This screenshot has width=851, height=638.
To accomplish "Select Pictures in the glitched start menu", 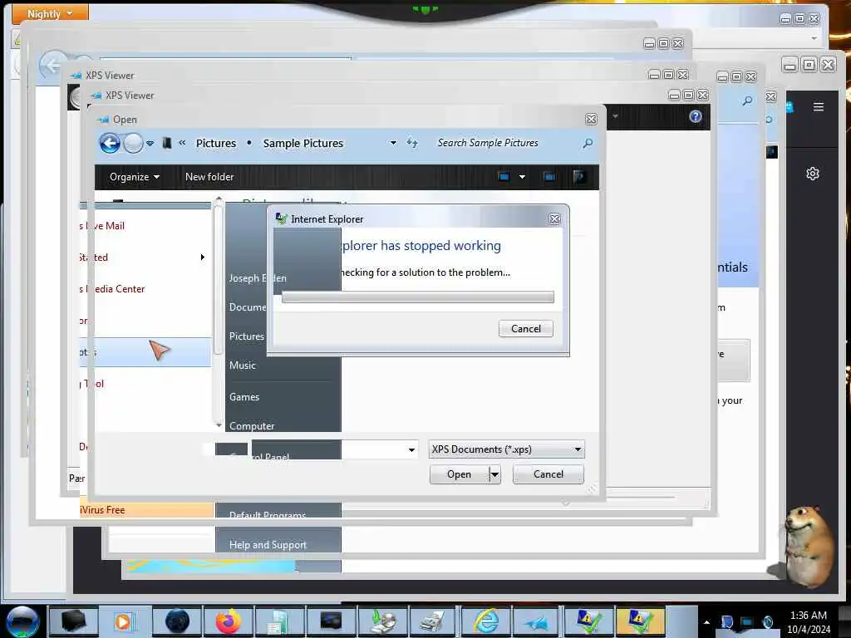I will pyautogui.click(x=246, y=336).
